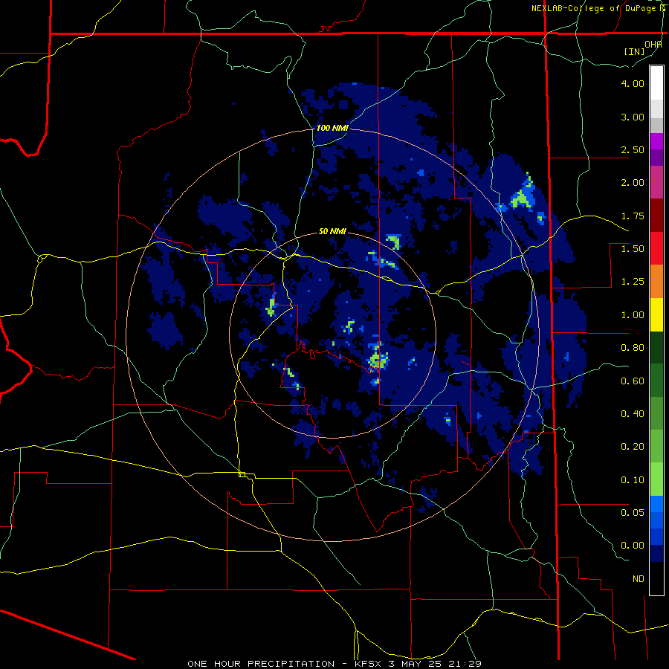Click the yellow 1.00 legend color swatch
This screenshot has width=669, height=669.
(656, 315)
